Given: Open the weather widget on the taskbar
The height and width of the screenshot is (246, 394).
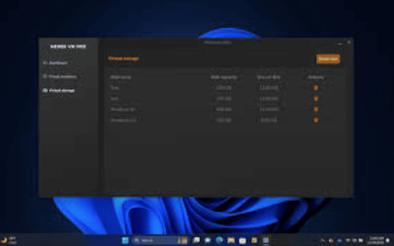Looking at the screenshot, I should (9, 241).
